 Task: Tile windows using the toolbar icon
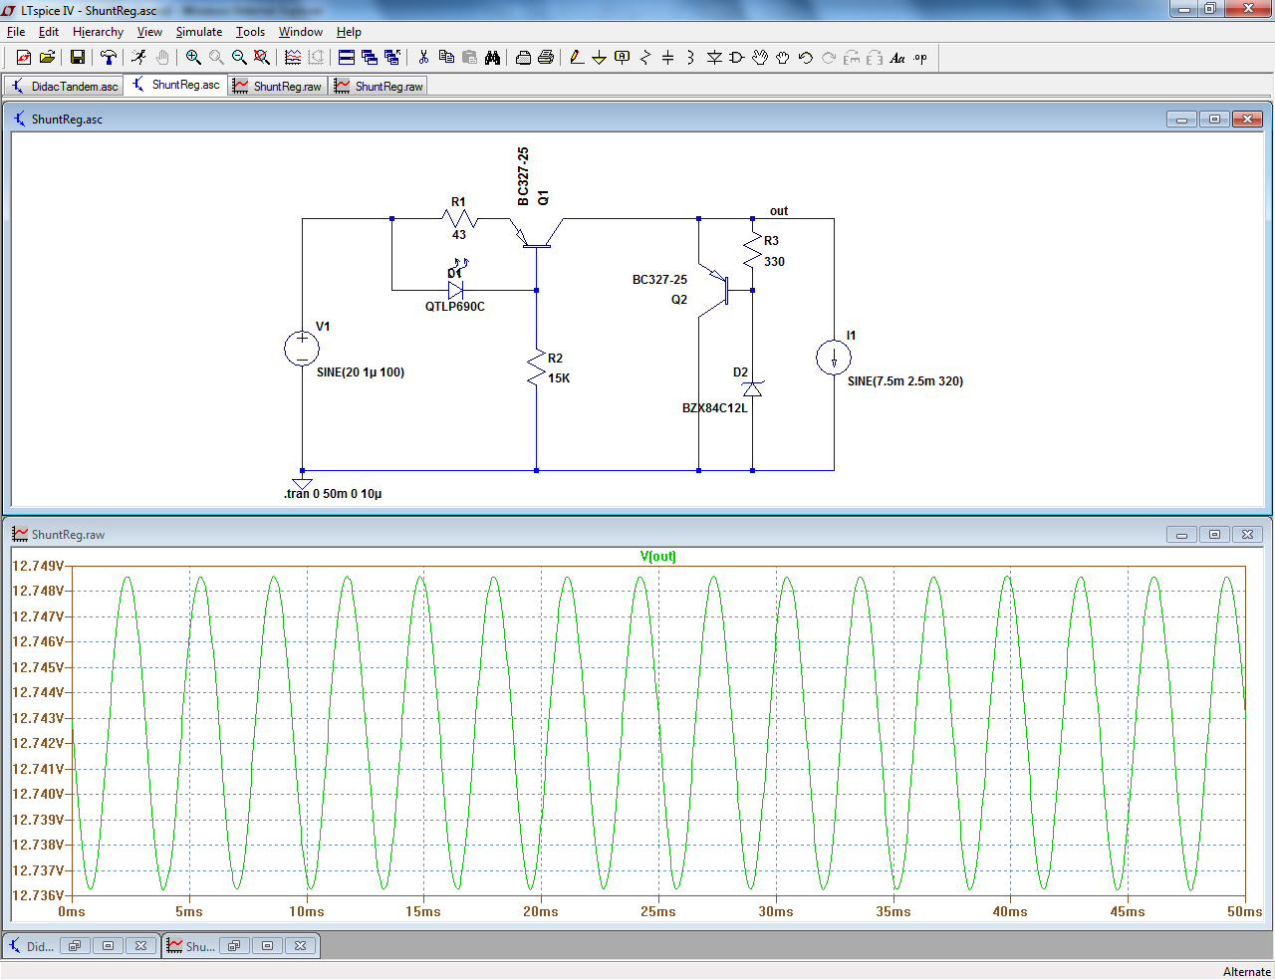[347, 58]
